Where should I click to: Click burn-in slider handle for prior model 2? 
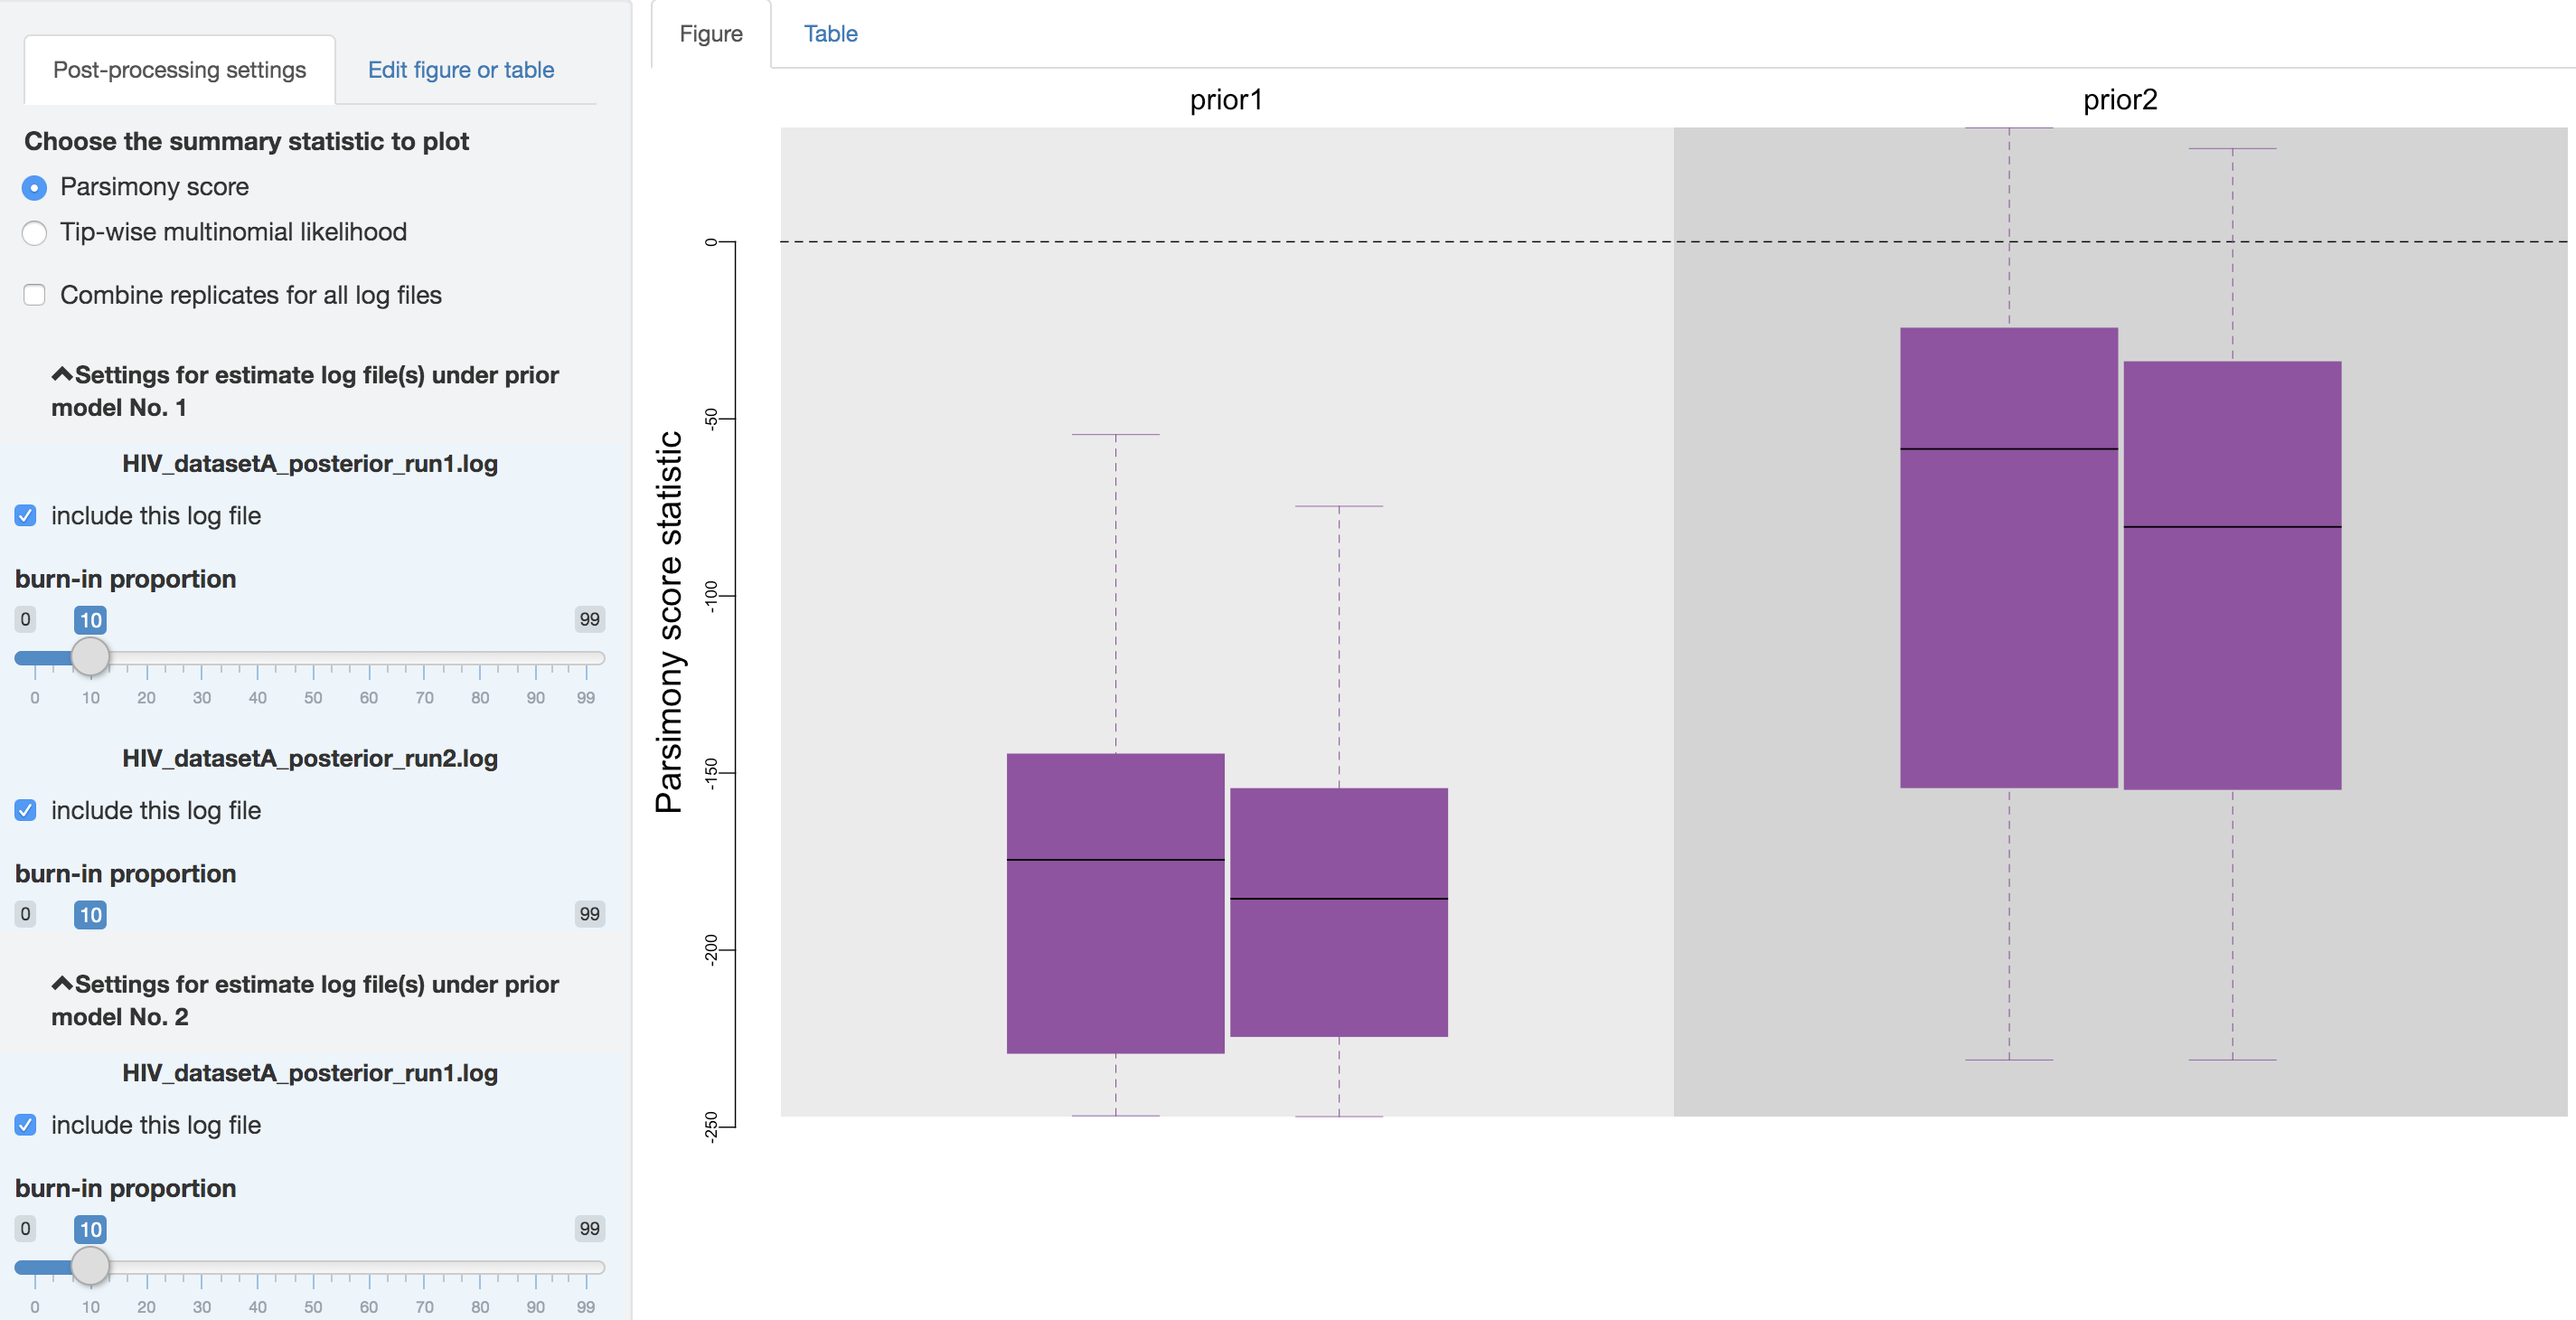click(x=90, y=1266)
